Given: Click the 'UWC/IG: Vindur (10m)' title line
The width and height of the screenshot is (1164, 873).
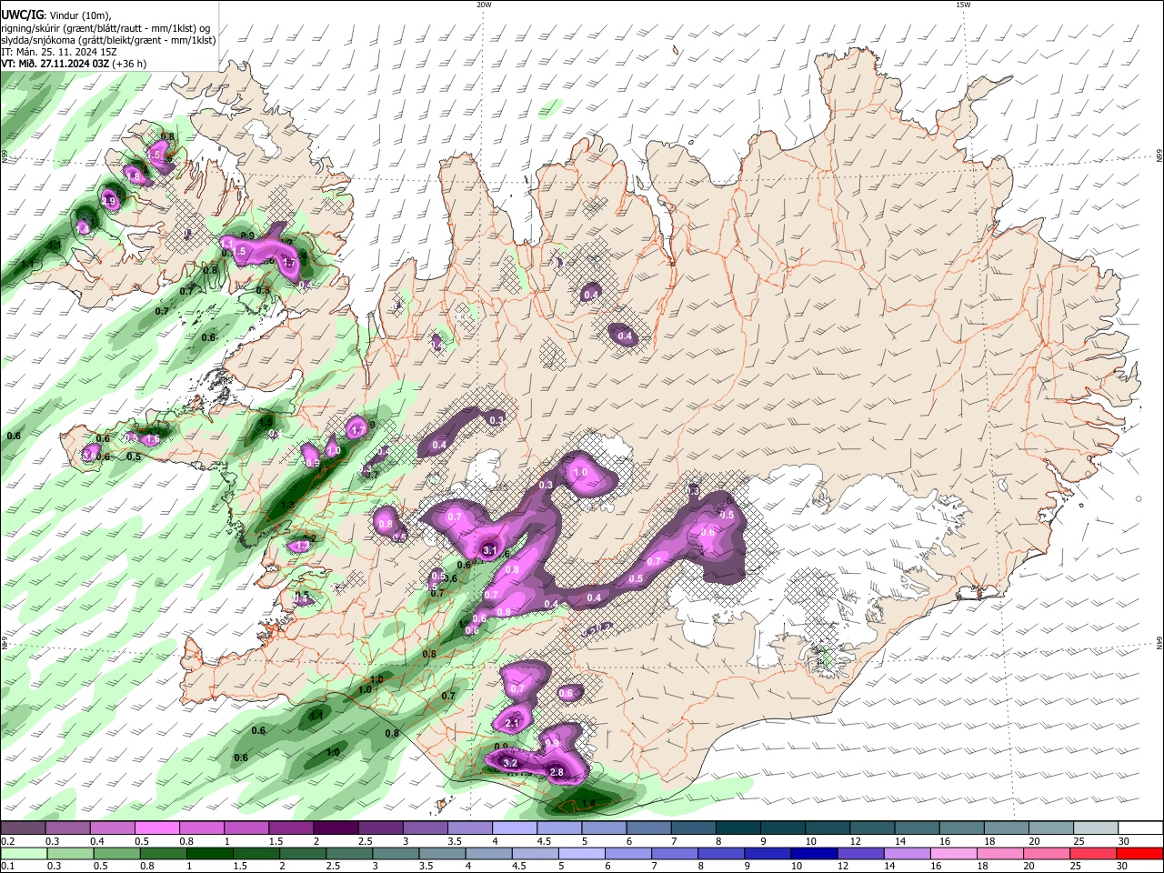Looking at the screenshot, I should (x=56, y=15).
